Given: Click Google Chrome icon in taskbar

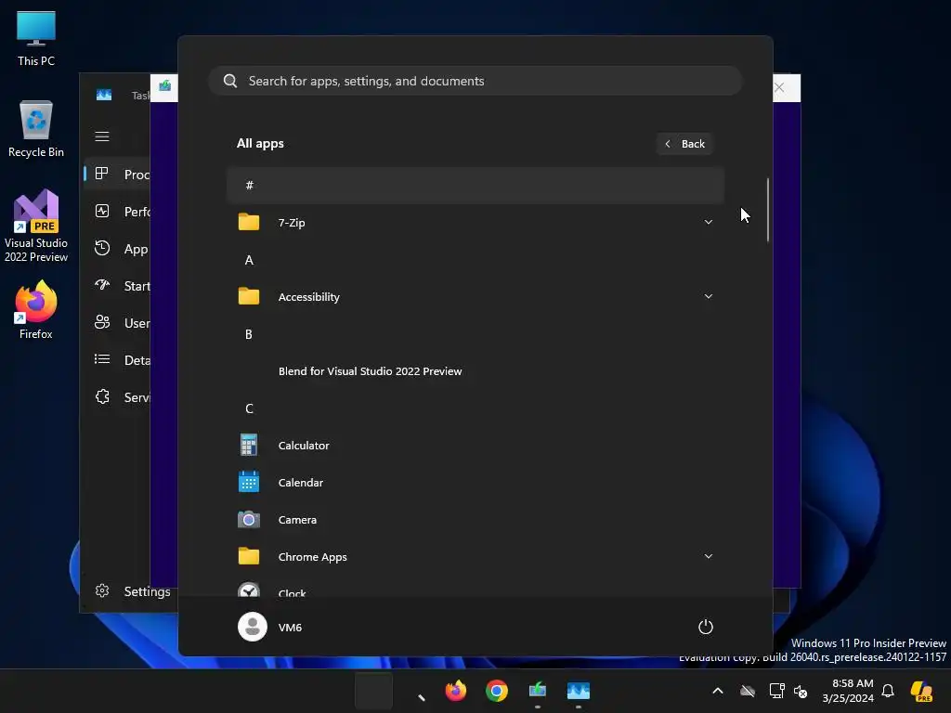Looking at the screenshot, I should pos(496,691).
